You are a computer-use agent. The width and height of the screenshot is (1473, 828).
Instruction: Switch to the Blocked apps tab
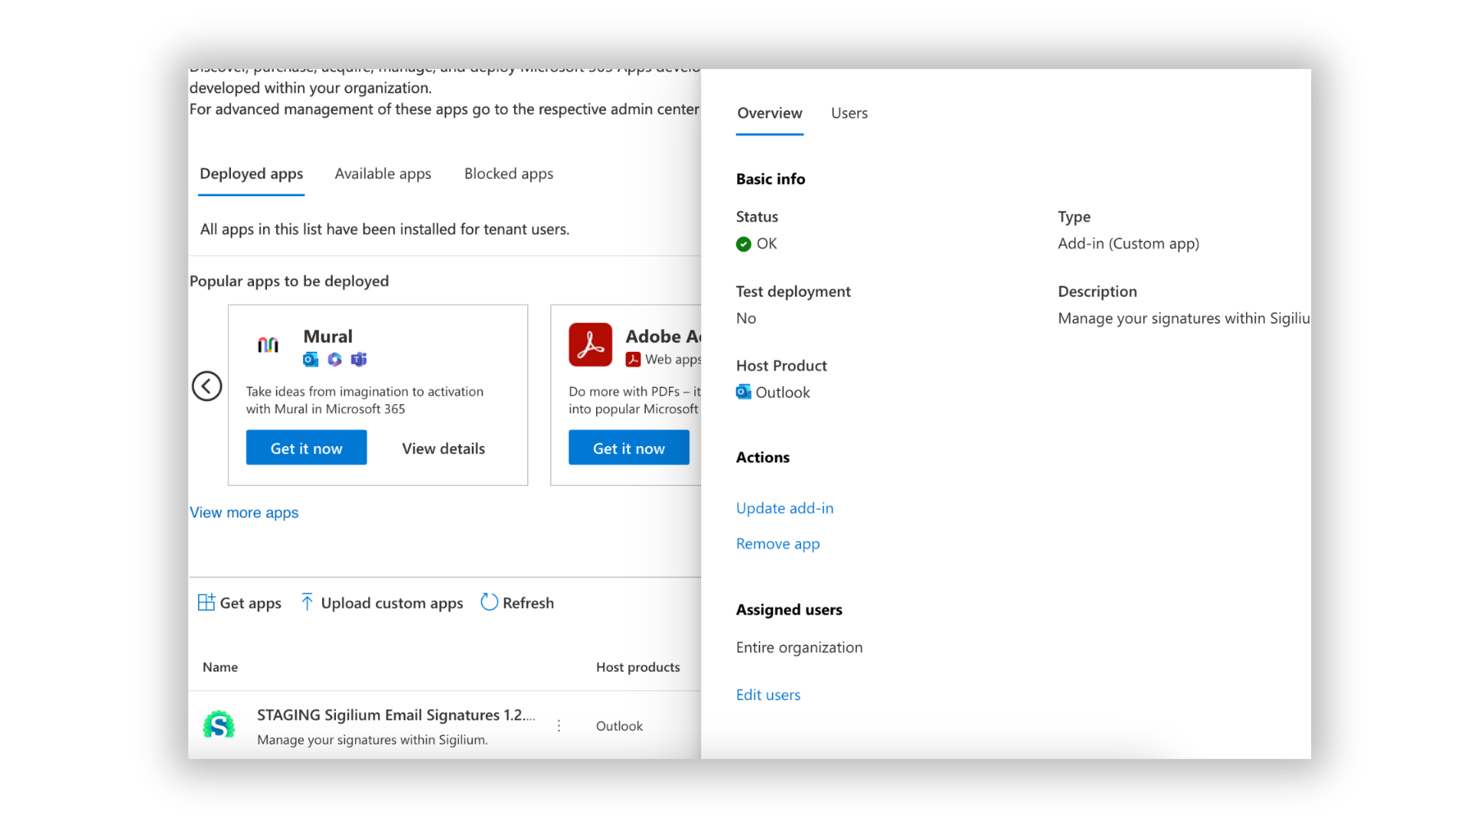pyautogui.click(x=509, y=174)
